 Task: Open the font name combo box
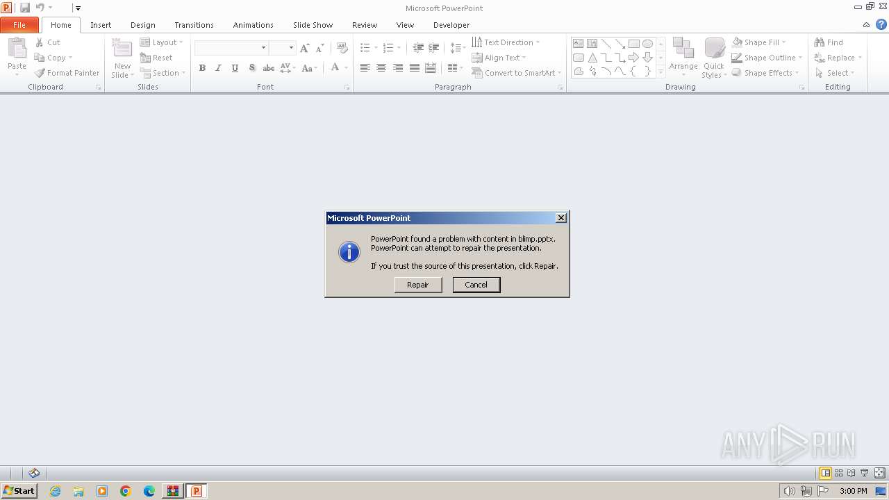tap(231, 47)
